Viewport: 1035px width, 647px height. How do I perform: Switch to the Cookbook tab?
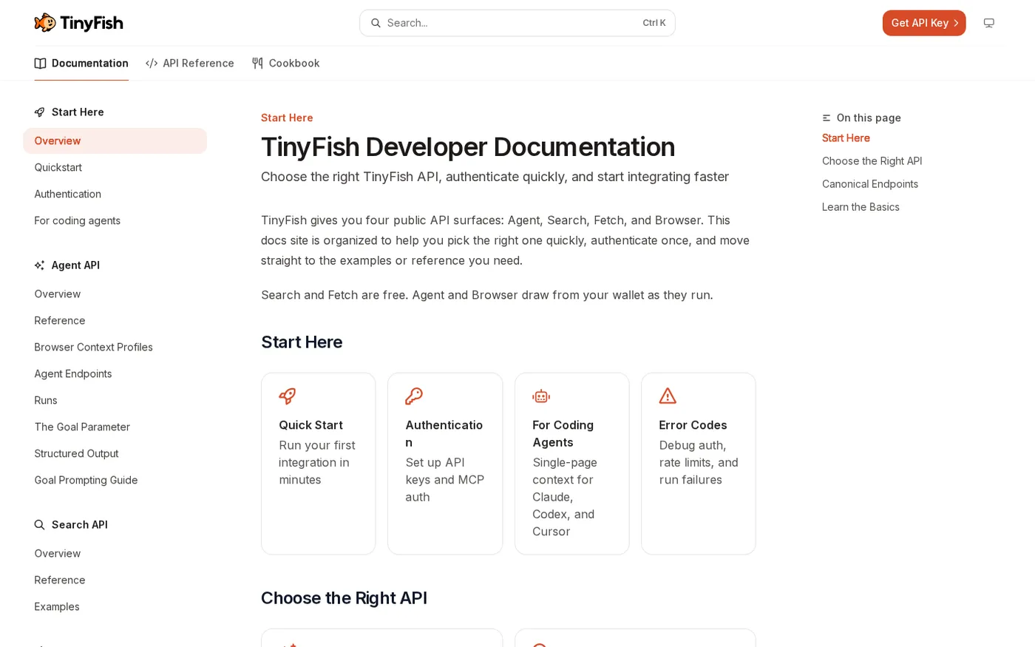pos(285,64)
